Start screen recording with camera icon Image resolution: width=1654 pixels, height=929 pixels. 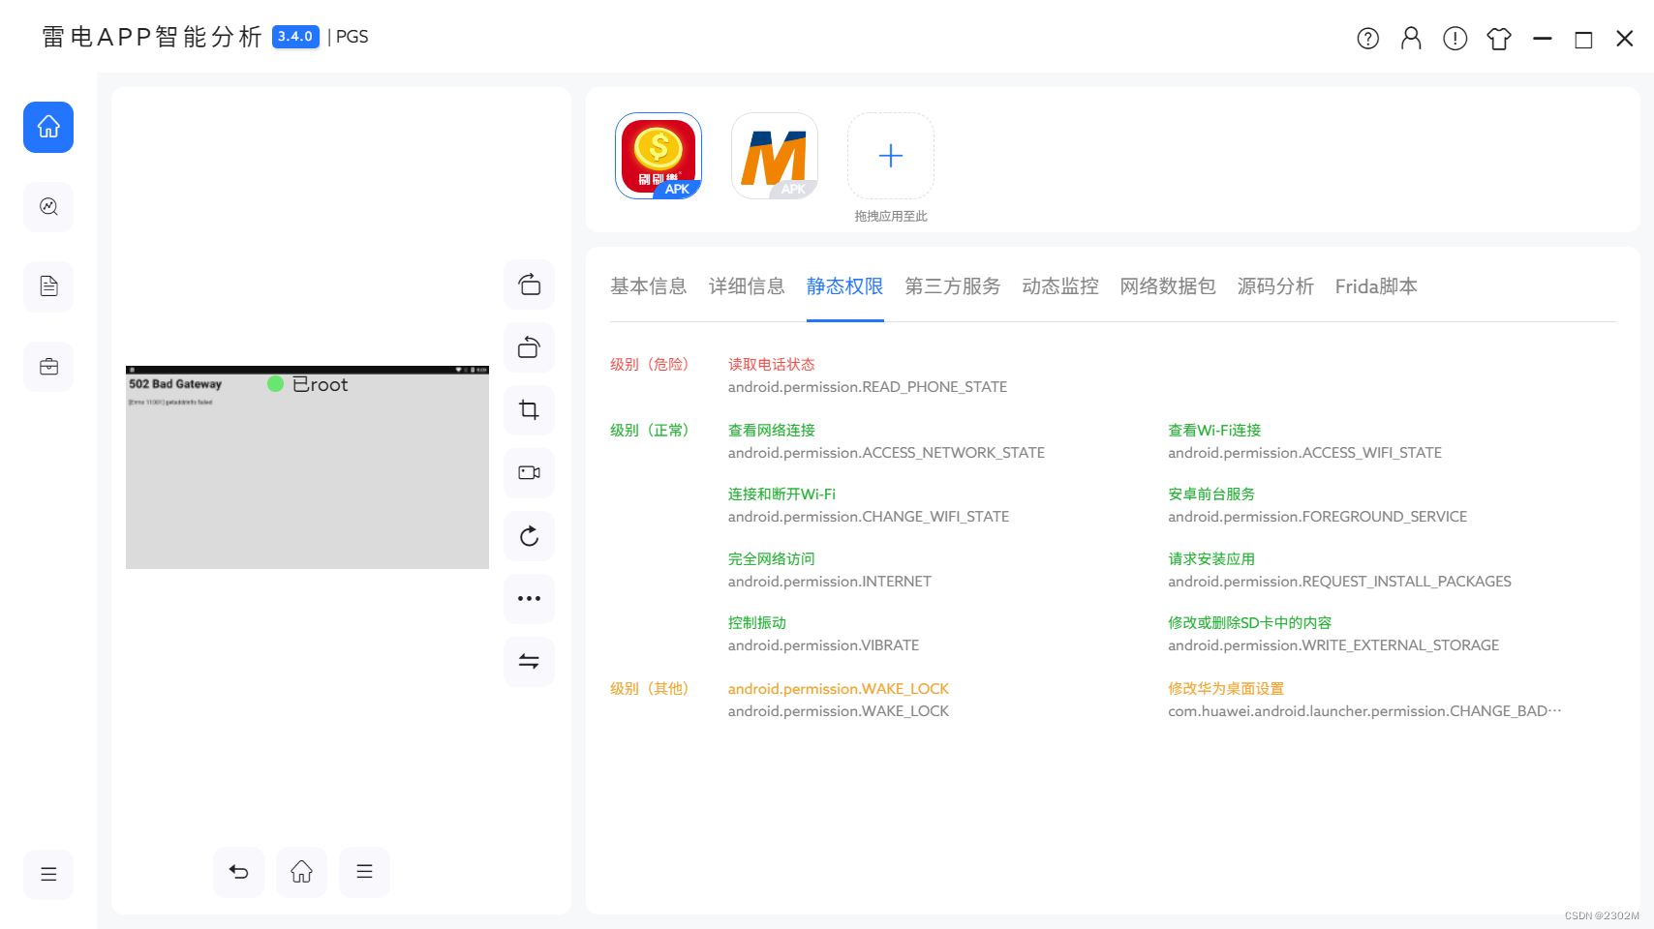[x=529, y=473]
